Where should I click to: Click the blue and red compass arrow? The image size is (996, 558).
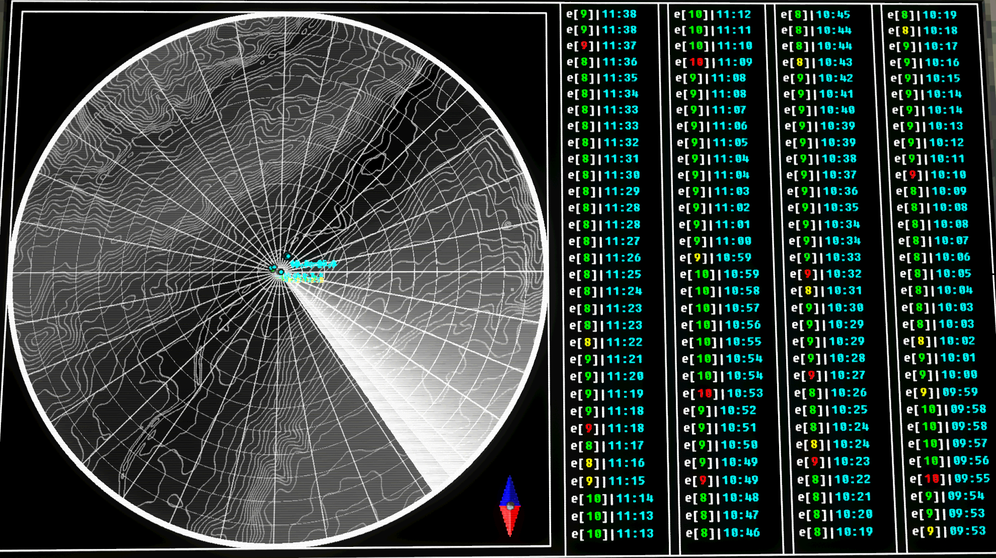[x=510, y=506]
